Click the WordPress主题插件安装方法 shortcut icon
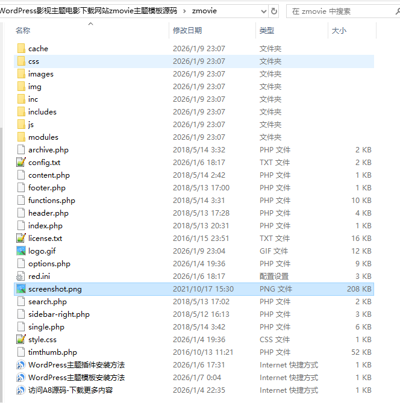The width and height of the screenshot is (400, 403). 21,364
